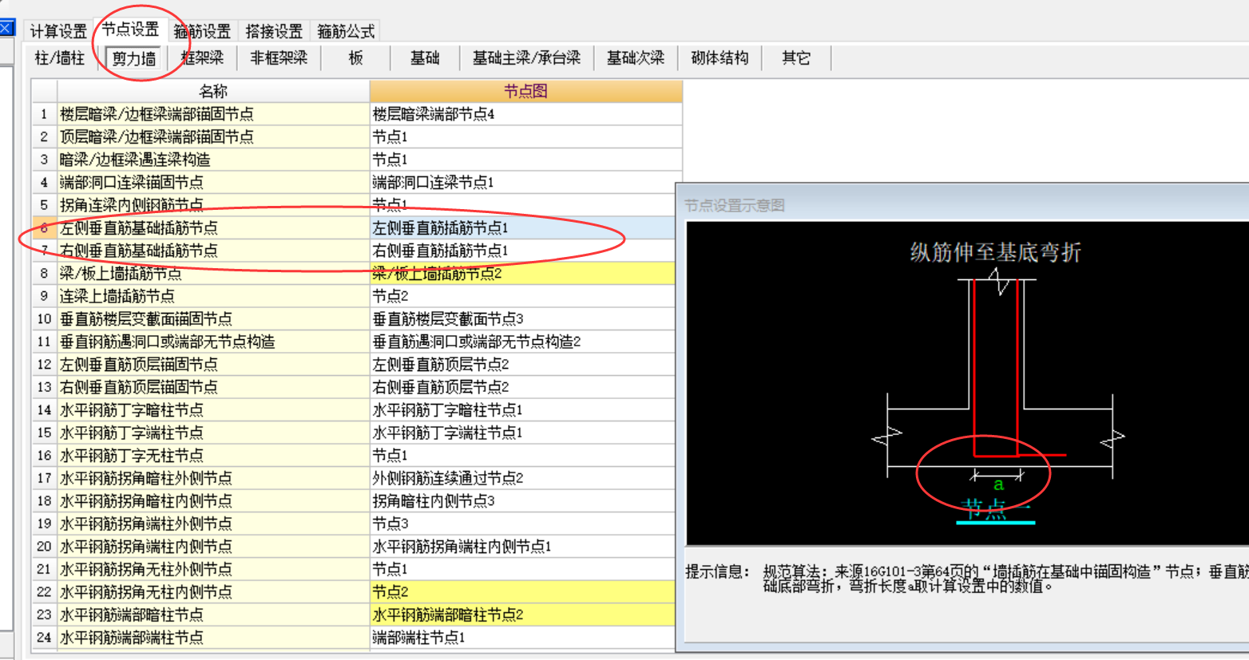The image size is (1249, 660).
Task: Select the 砌体结构 category
Action: point(720,58)
